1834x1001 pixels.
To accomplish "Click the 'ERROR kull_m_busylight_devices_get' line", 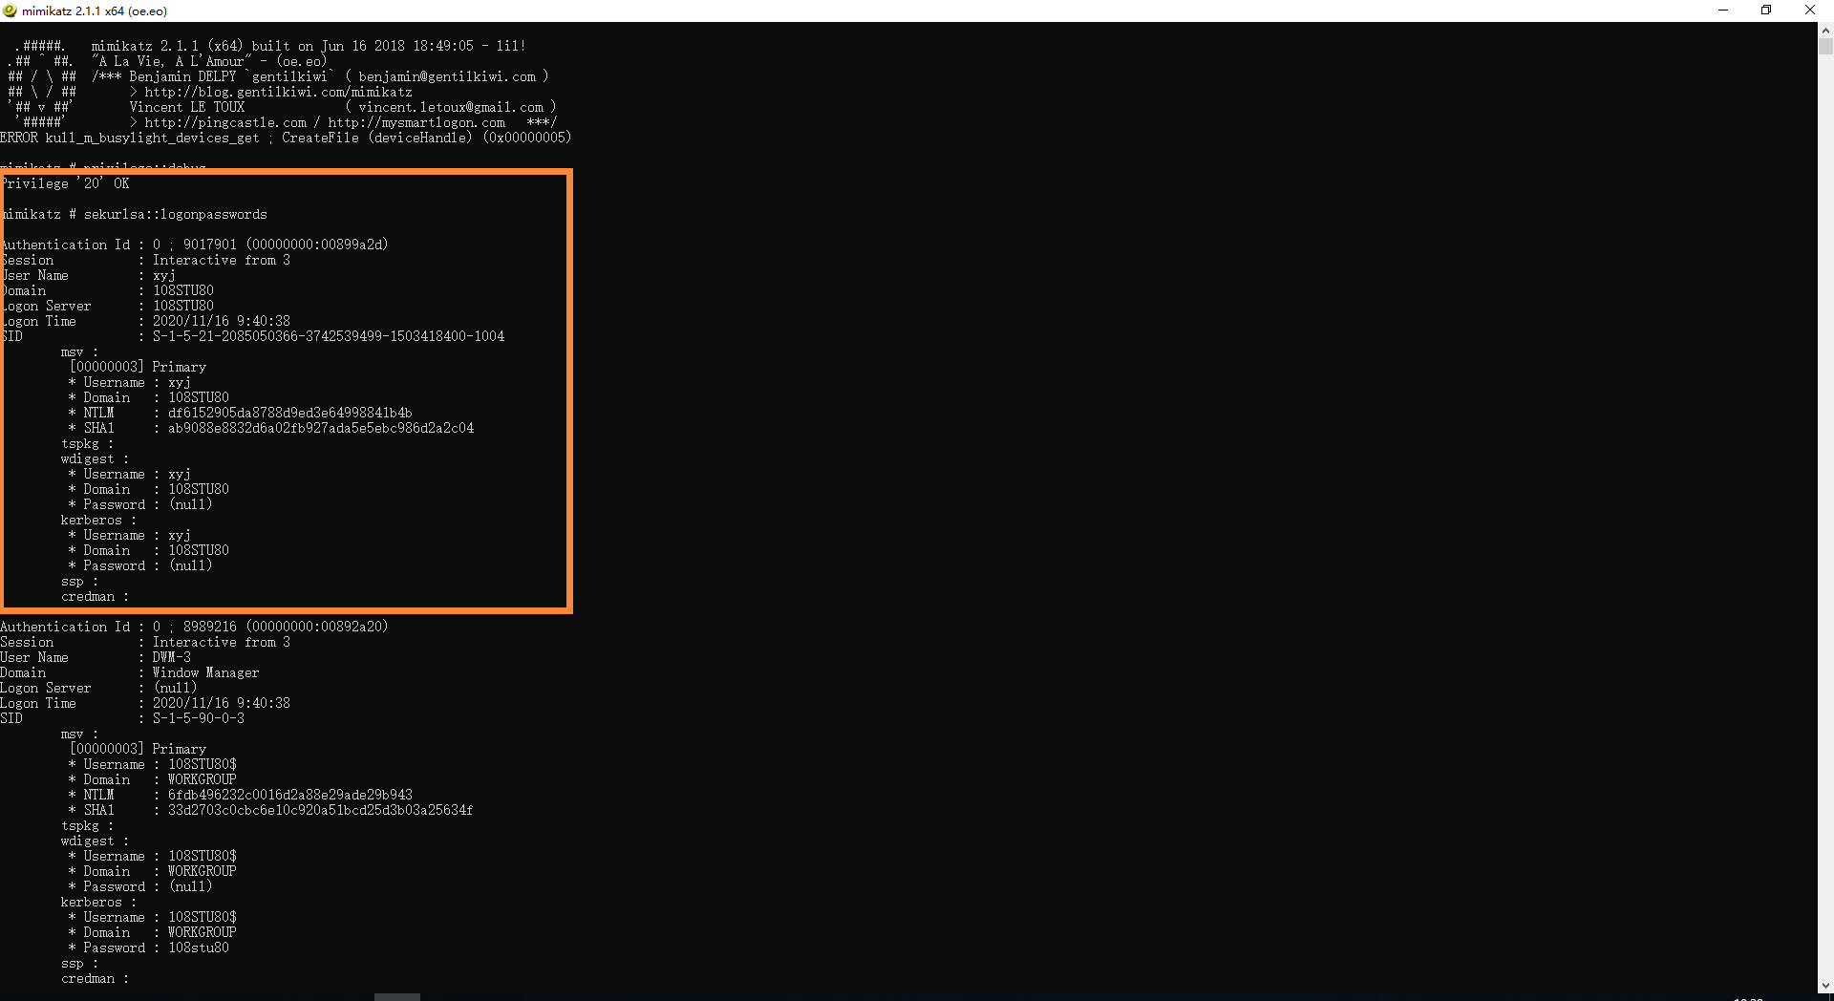I will [286, 138].
